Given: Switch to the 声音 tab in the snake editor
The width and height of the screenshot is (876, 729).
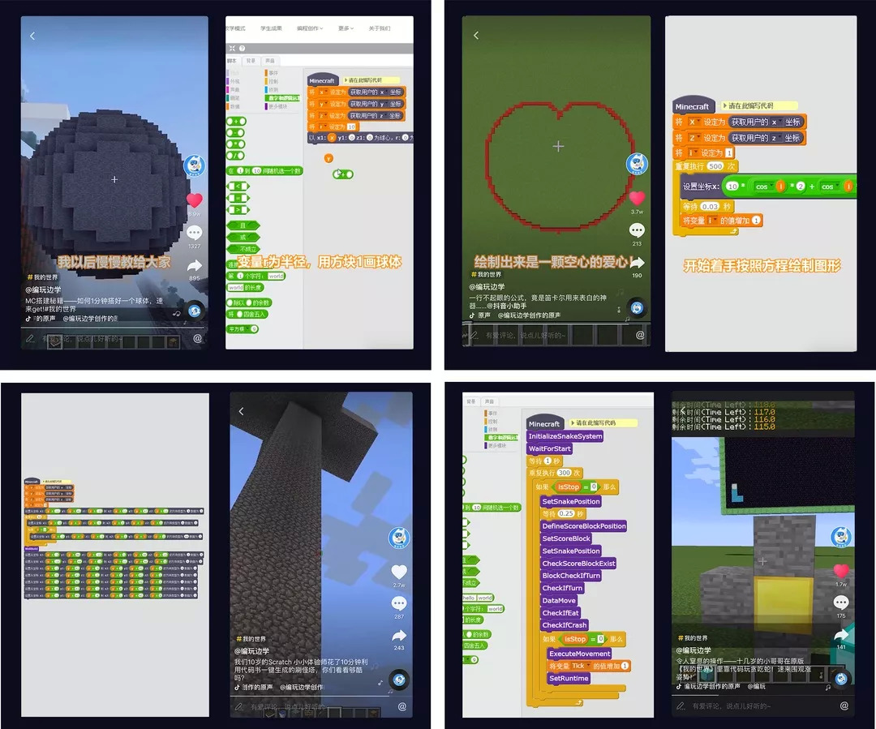Looking at the screenshot, I should 489,401.
